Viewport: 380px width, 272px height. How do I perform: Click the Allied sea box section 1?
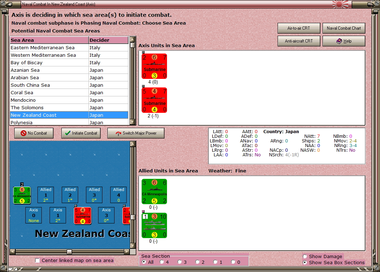click(46, 195)
